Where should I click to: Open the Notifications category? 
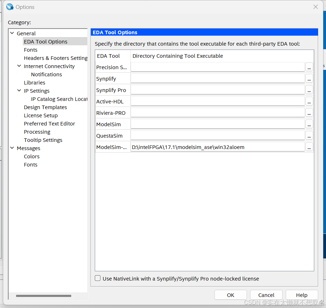(46, 75)
